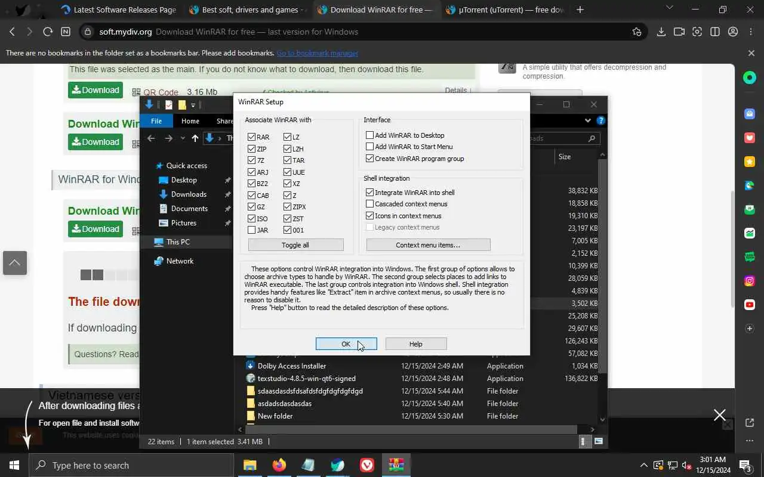Uncheck the ISO association checkbox
This screenshot has height=477, width=764.
pos(252,219)
